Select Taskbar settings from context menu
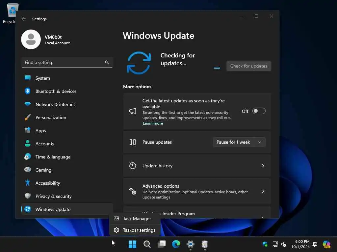Screen dimensions: 337x252 tap(135, 230)
